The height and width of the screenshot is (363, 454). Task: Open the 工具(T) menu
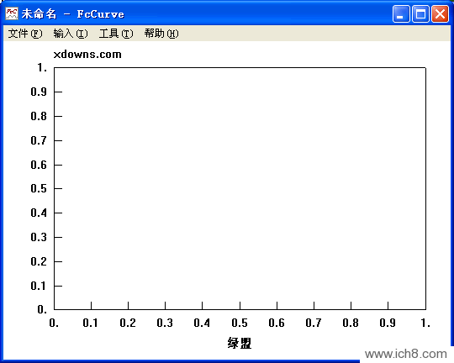click(x=116, y=34)
